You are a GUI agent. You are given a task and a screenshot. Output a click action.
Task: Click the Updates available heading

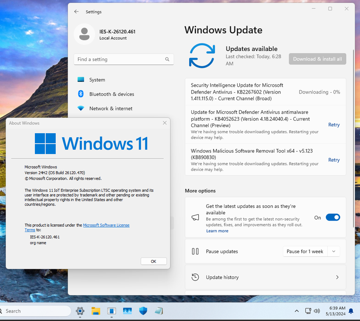[251, 49]
